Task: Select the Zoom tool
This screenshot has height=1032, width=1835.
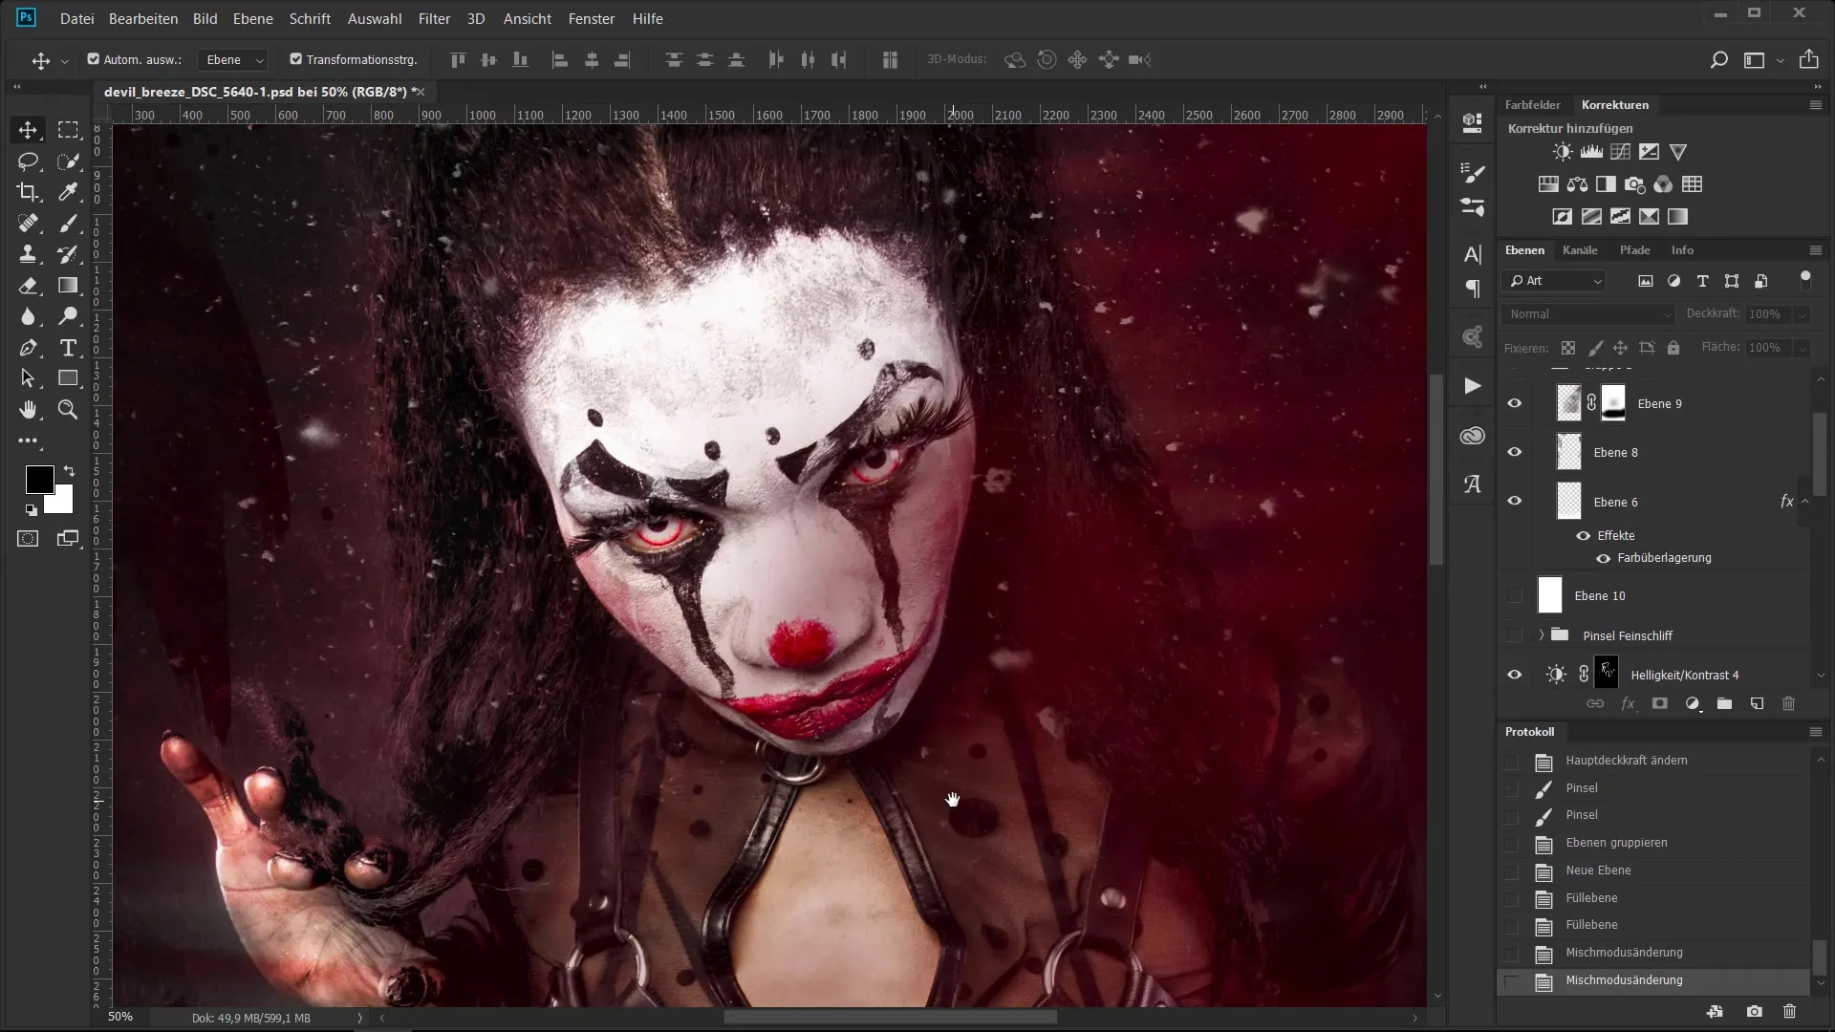Action: pyautogui.click(x=68, y=410)
